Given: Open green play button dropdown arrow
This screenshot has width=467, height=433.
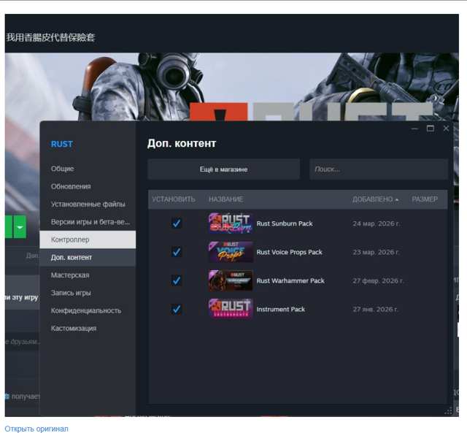Looking at the screenshot, I should click(20, 227).
